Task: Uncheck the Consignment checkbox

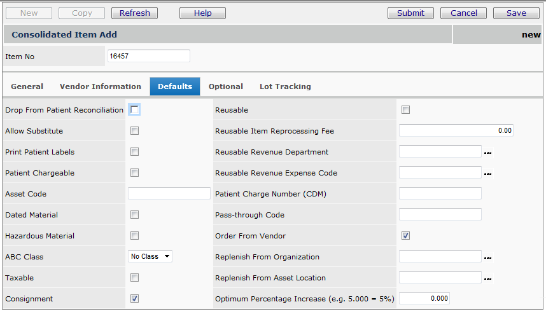Action: pos(135,299)
